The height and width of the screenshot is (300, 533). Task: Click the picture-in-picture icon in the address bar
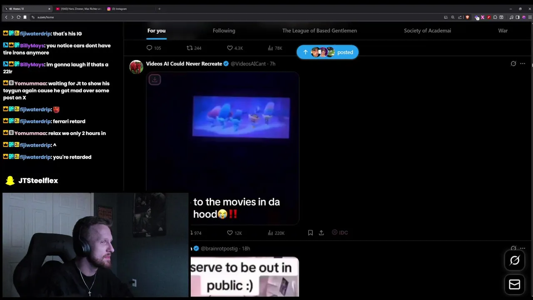click(446, 17)
